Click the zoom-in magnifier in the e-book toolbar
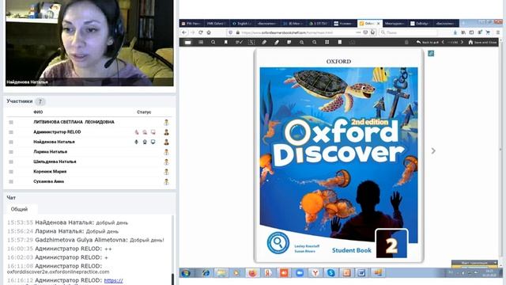Screen dimensions: 506x285 click(302, 42)
